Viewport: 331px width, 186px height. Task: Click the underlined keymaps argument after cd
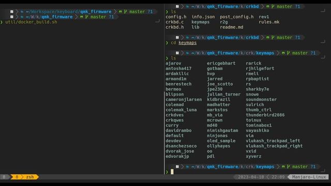pyautogui.click(x=187, y=43)
